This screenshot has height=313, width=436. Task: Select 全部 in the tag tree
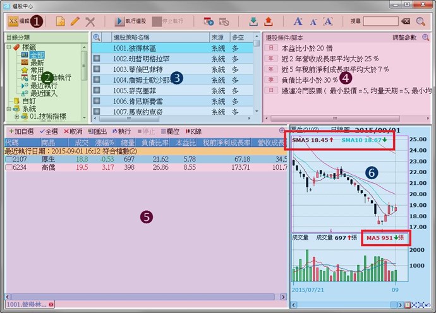tap(37, 55)
